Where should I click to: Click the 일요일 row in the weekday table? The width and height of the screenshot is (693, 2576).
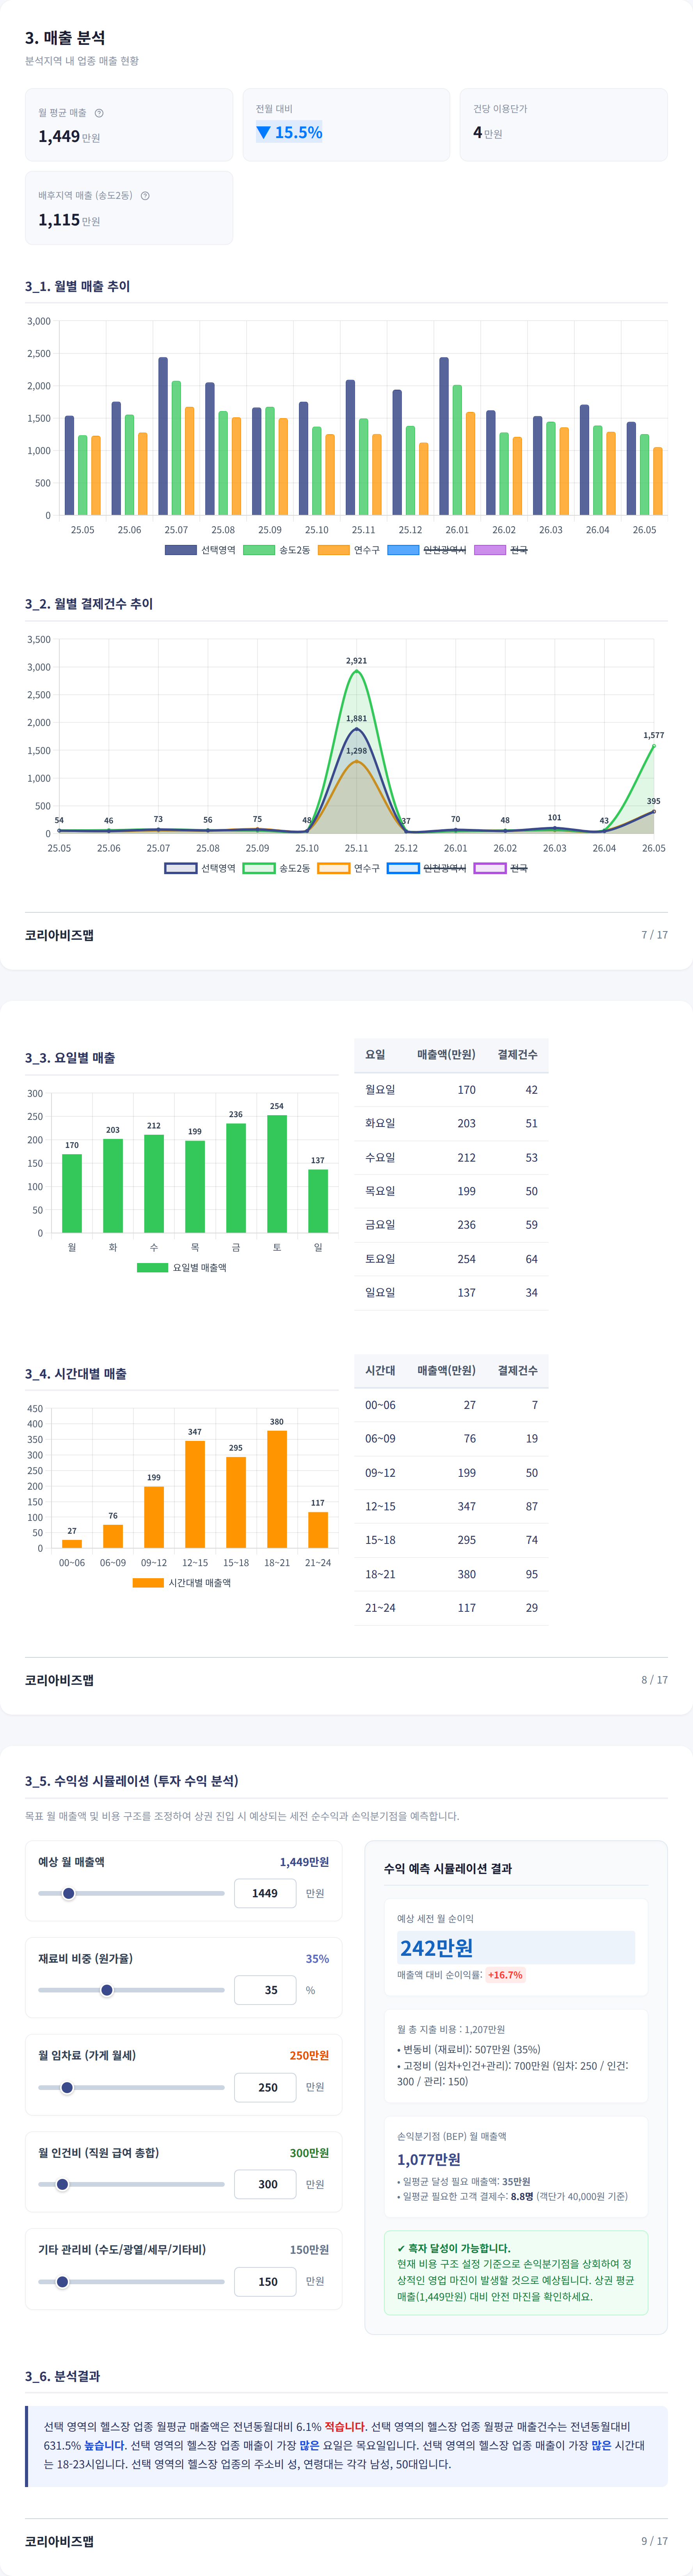click(x=451, y=1293)
